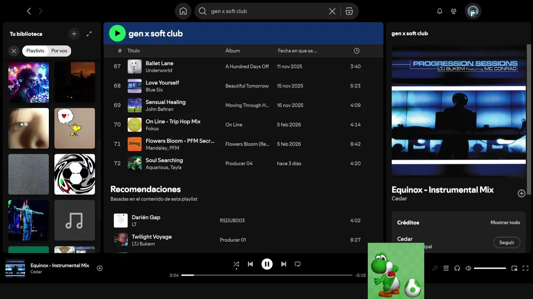Add Equinox to liked songs in right panel
Viewport: 533px width, 299px height.
tap(521, 194)
